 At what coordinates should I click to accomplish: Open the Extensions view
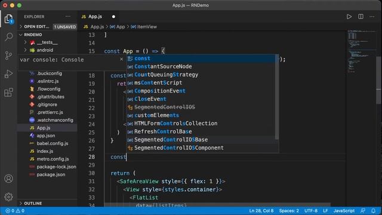click(8, 93)
